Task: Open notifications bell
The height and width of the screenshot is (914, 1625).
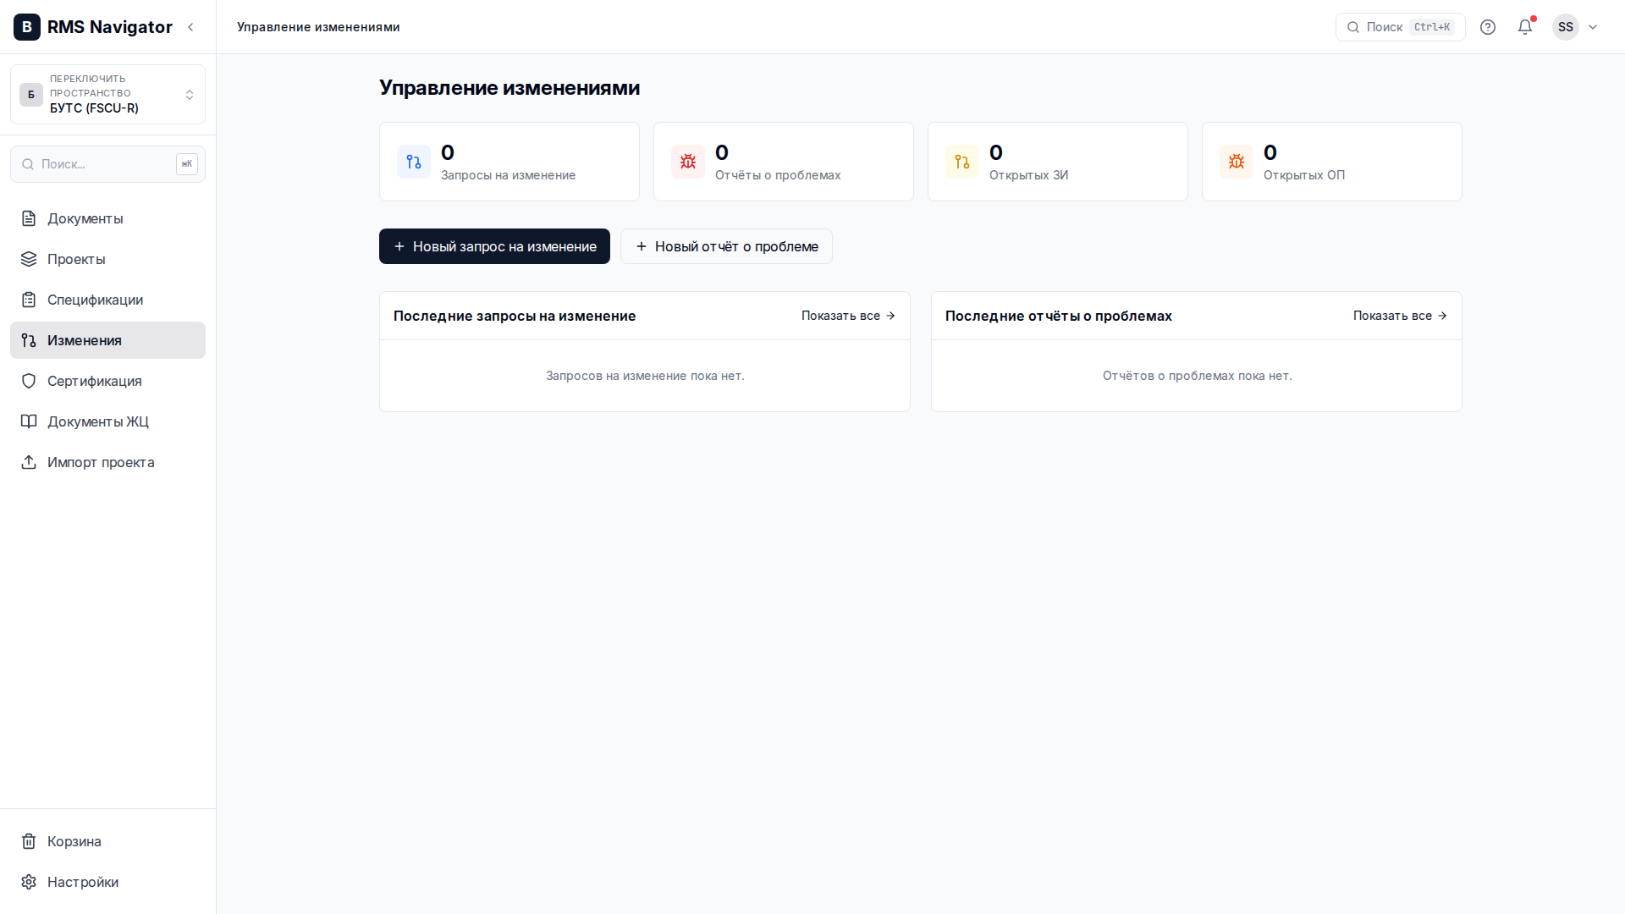Action: (1525, 27)
